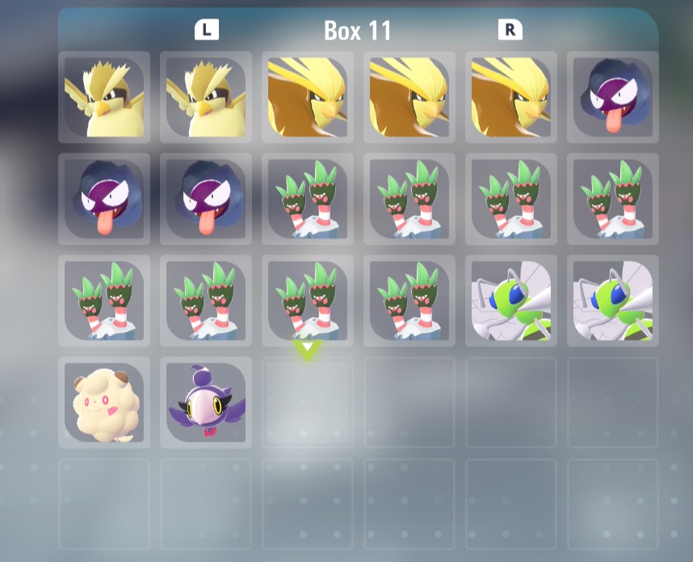This screenshot has height=562, width=693.
Task: Pick the first shiny Pidgeotto icon
Action: pyautogui.click(x=308, y=97)
